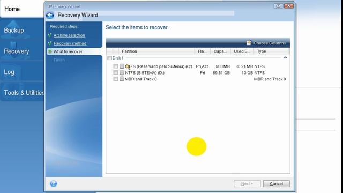Close the Recovery Wizard window
This screenshot has width=343, height=193.
(x=289, y=6)
